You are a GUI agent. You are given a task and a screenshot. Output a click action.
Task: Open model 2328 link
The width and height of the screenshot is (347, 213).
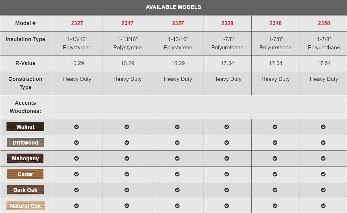point(227,23)
